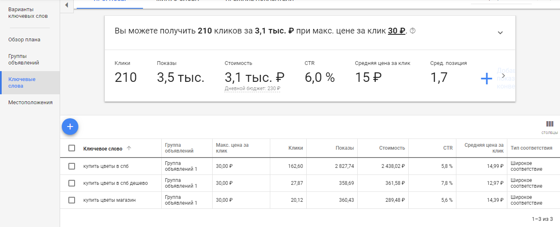The height and width of the screenshot is (227, 560).
Task: Click the right chevron beside the metrics card
Action: coord(503,76)
